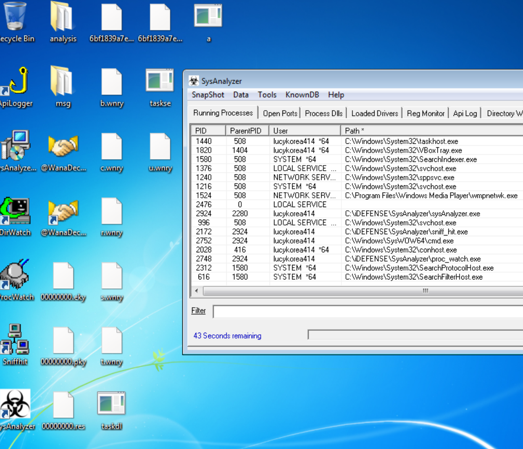Sort by the Path column header
The height and width of the screenshot is (449, 523).
[432, 130]
